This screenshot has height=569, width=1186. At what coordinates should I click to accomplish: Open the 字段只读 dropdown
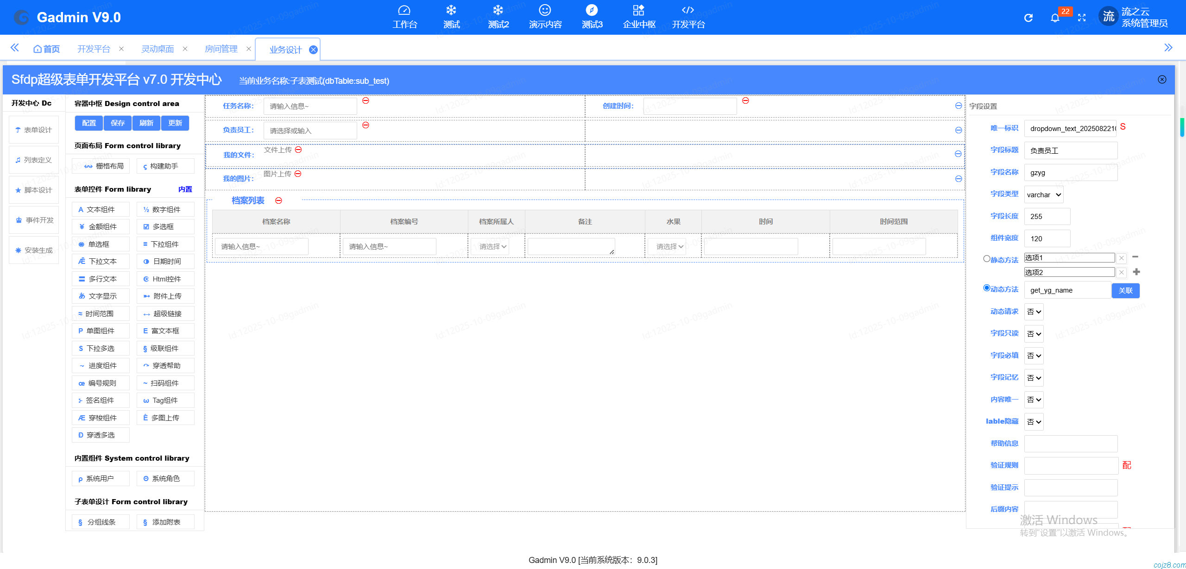tap(1034, 334)
